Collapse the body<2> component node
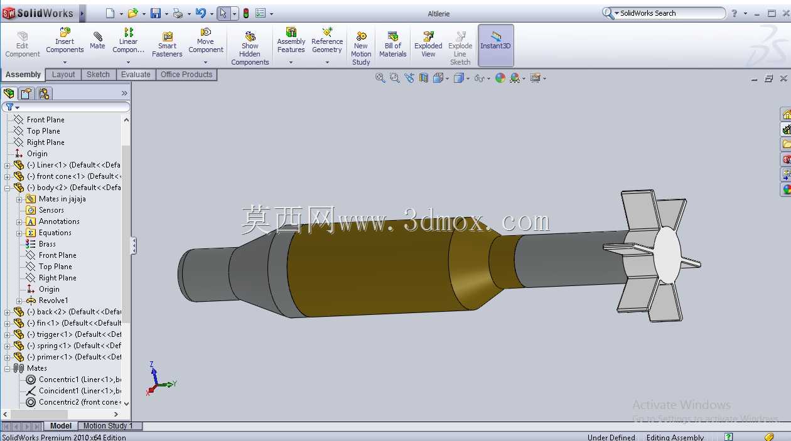The height and width of the screenshot is (441, 791). click(8, 188)
